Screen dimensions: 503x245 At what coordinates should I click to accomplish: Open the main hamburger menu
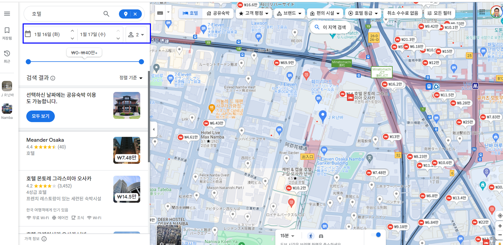point(7,14)
